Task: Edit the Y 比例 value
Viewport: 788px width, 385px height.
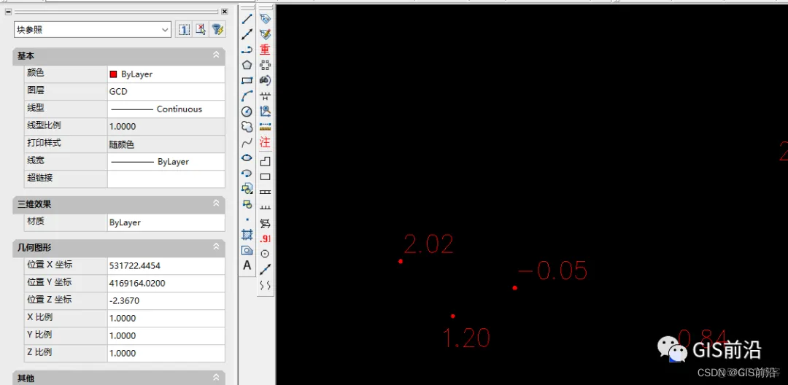Action: click(x=166, y=336)
